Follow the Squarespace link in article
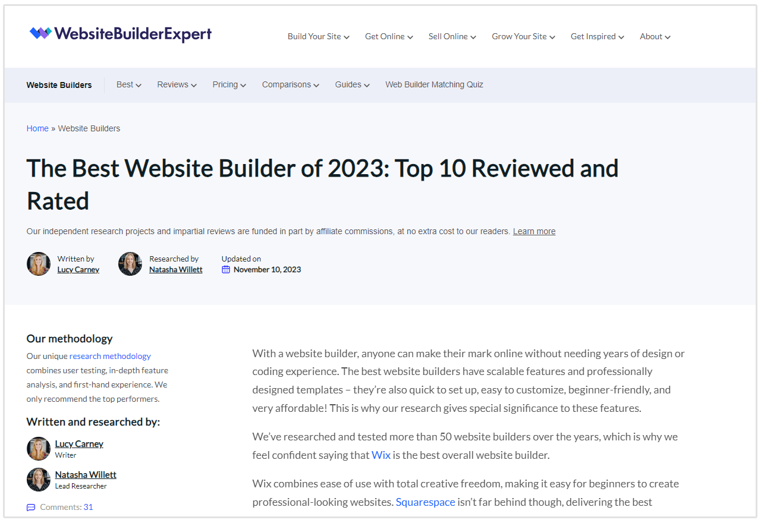The width and height of the screenshot is (761, 523). coord(425,502)
